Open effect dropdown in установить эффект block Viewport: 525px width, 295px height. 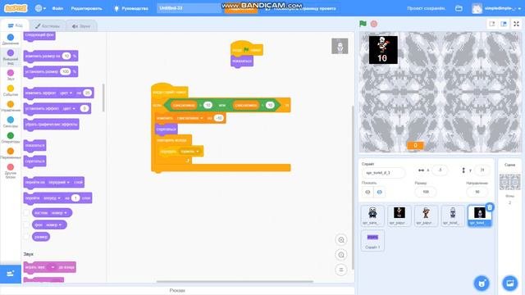coord(69,108)
